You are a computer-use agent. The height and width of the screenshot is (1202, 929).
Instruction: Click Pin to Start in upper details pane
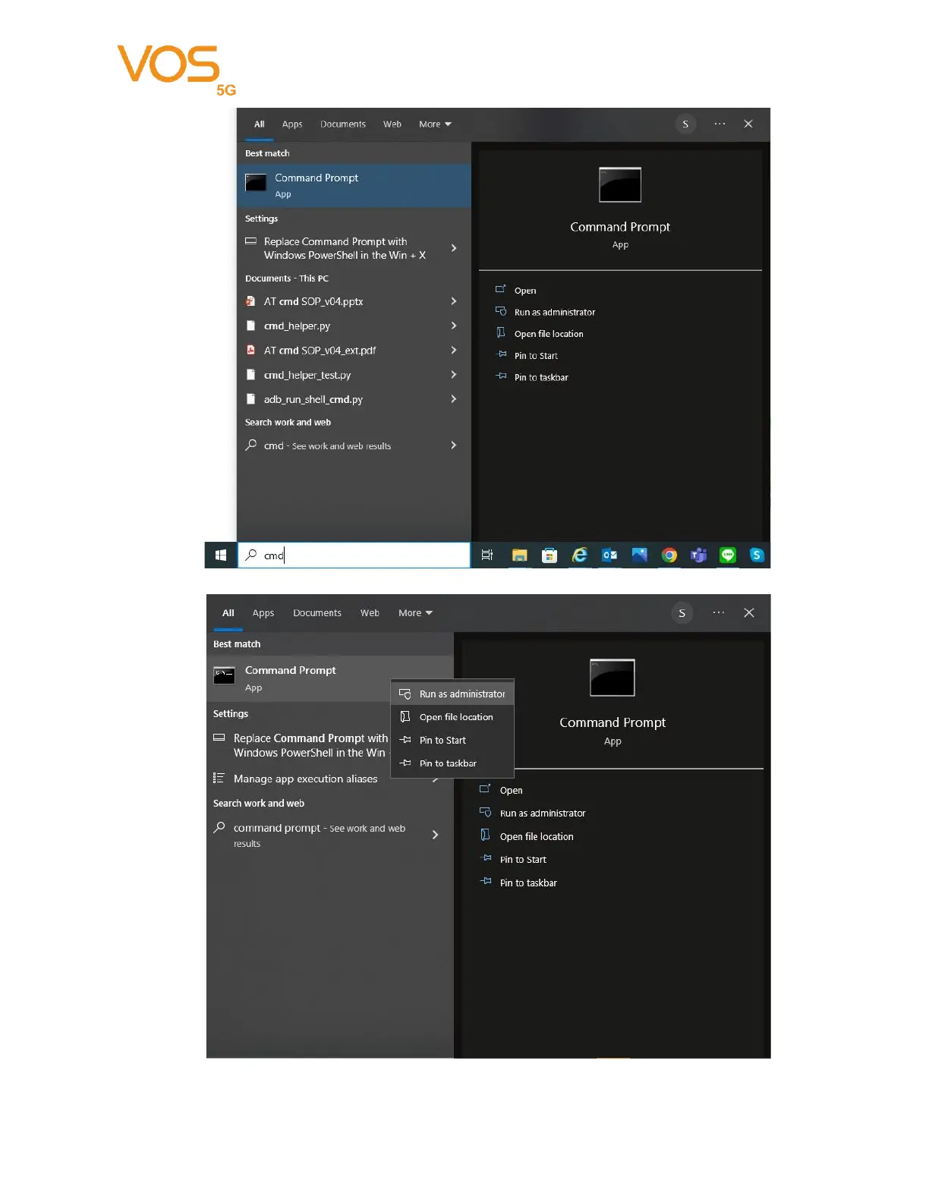click(536, 356)
